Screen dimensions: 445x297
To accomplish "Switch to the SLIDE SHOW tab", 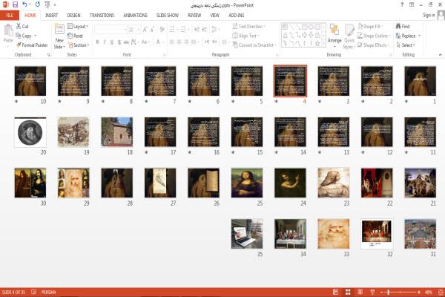I will [x=168, y=16].
